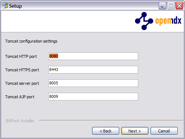Cancel the setup installer
This screenshot has width=185, height=139.
[x=164, y=131]
